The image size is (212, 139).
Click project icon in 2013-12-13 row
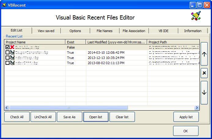pos(12,57)
